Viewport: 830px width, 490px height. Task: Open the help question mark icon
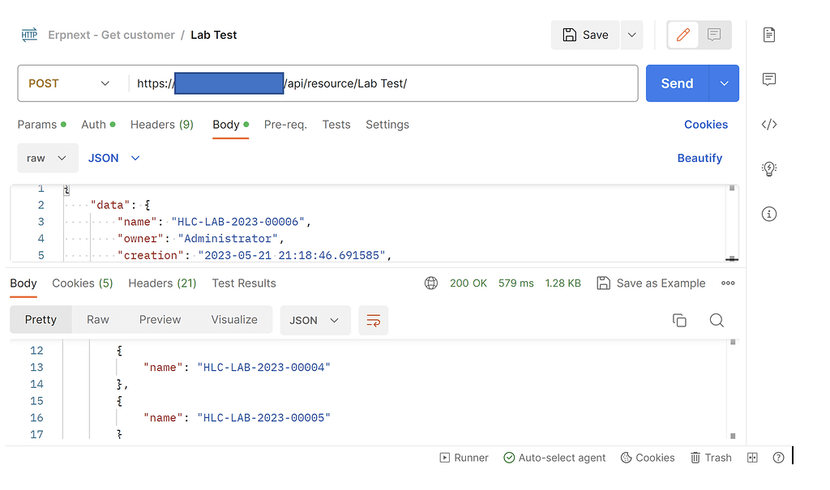click(x=778, y=458)
